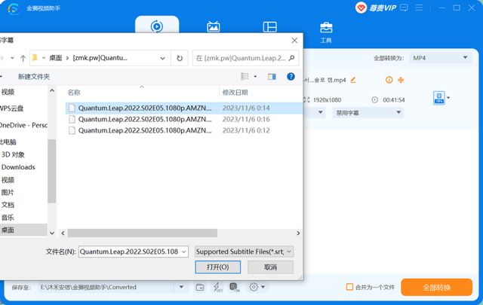Viewport: 483px width, 305px height.
Task: Expand the arrow beside the settings gear
Action: click(x=263, y=287)
